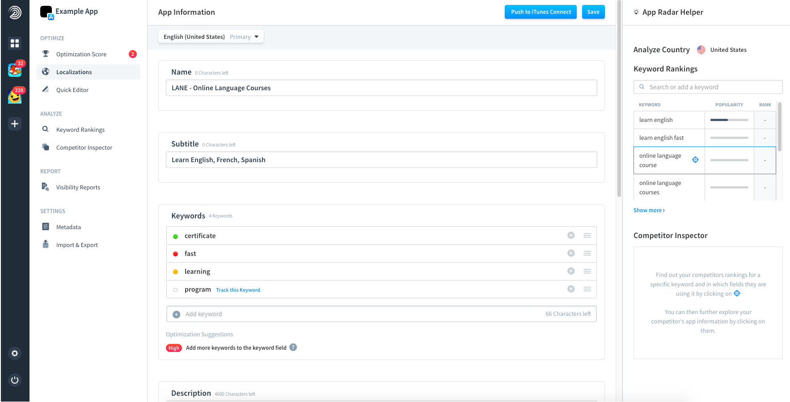Click the yellow status dot for learning
The width and height of the screenshot is (790, 402).
(x=176, y=272)
